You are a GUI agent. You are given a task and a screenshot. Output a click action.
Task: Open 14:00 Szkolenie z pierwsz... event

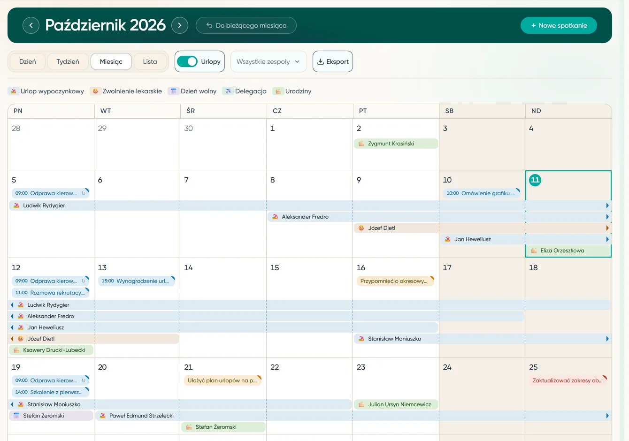[50, 392]
